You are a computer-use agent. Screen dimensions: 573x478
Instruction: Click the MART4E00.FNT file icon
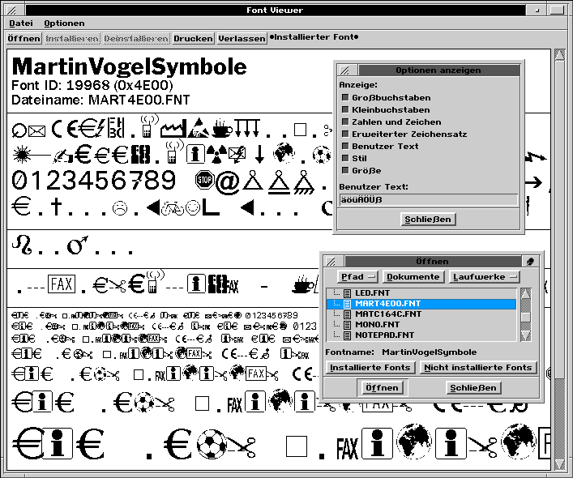point(348,304)
